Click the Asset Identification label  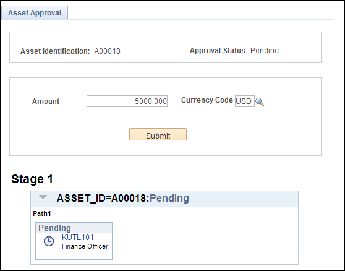coord(55,51)
